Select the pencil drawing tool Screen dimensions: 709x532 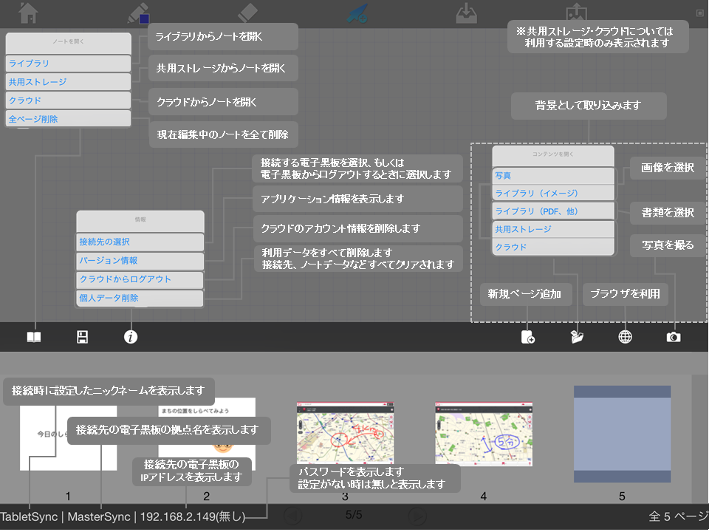click(x=137, y=13)
